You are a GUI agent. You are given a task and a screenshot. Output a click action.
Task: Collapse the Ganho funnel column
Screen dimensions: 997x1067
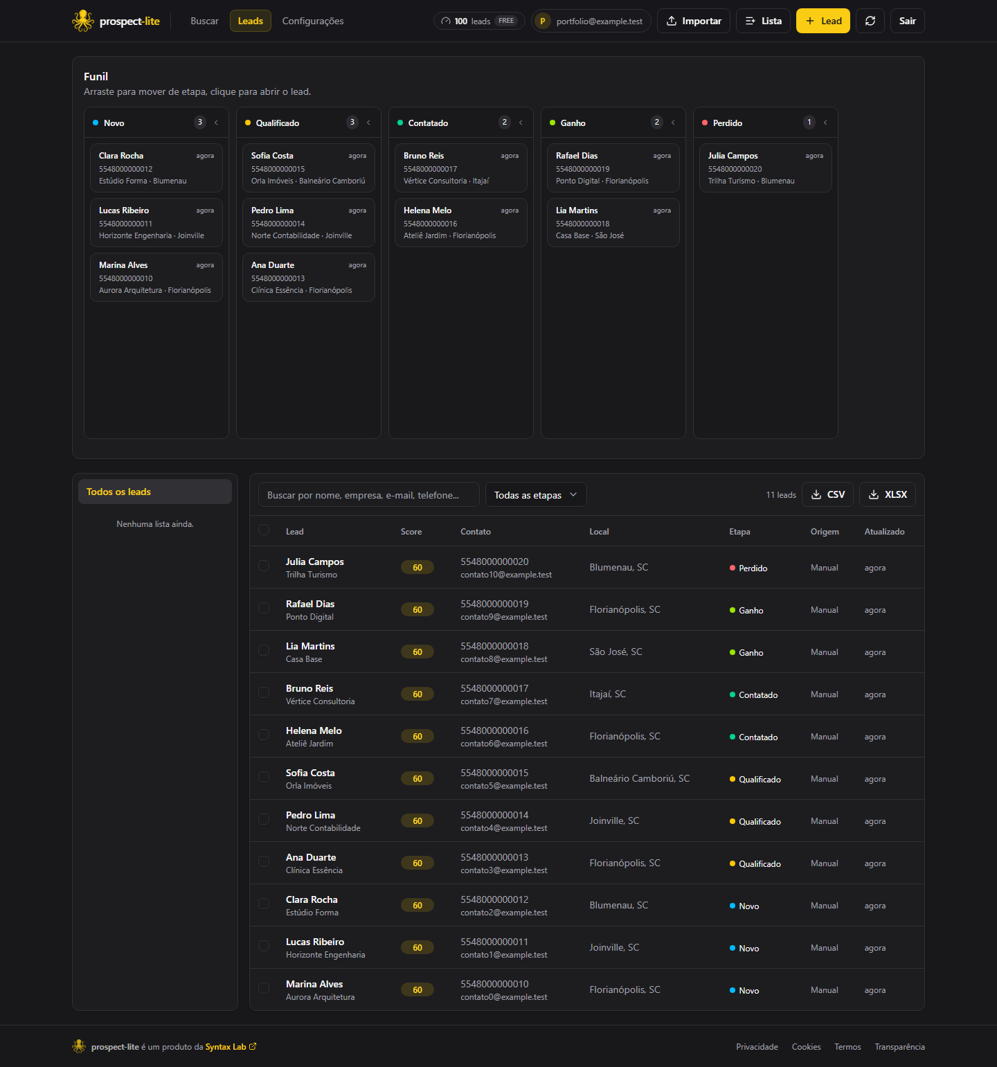[x=673, y=123]
